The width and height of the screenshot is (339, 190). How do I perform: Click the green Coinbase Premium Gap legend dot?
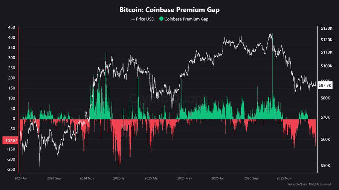pos(161,19)
